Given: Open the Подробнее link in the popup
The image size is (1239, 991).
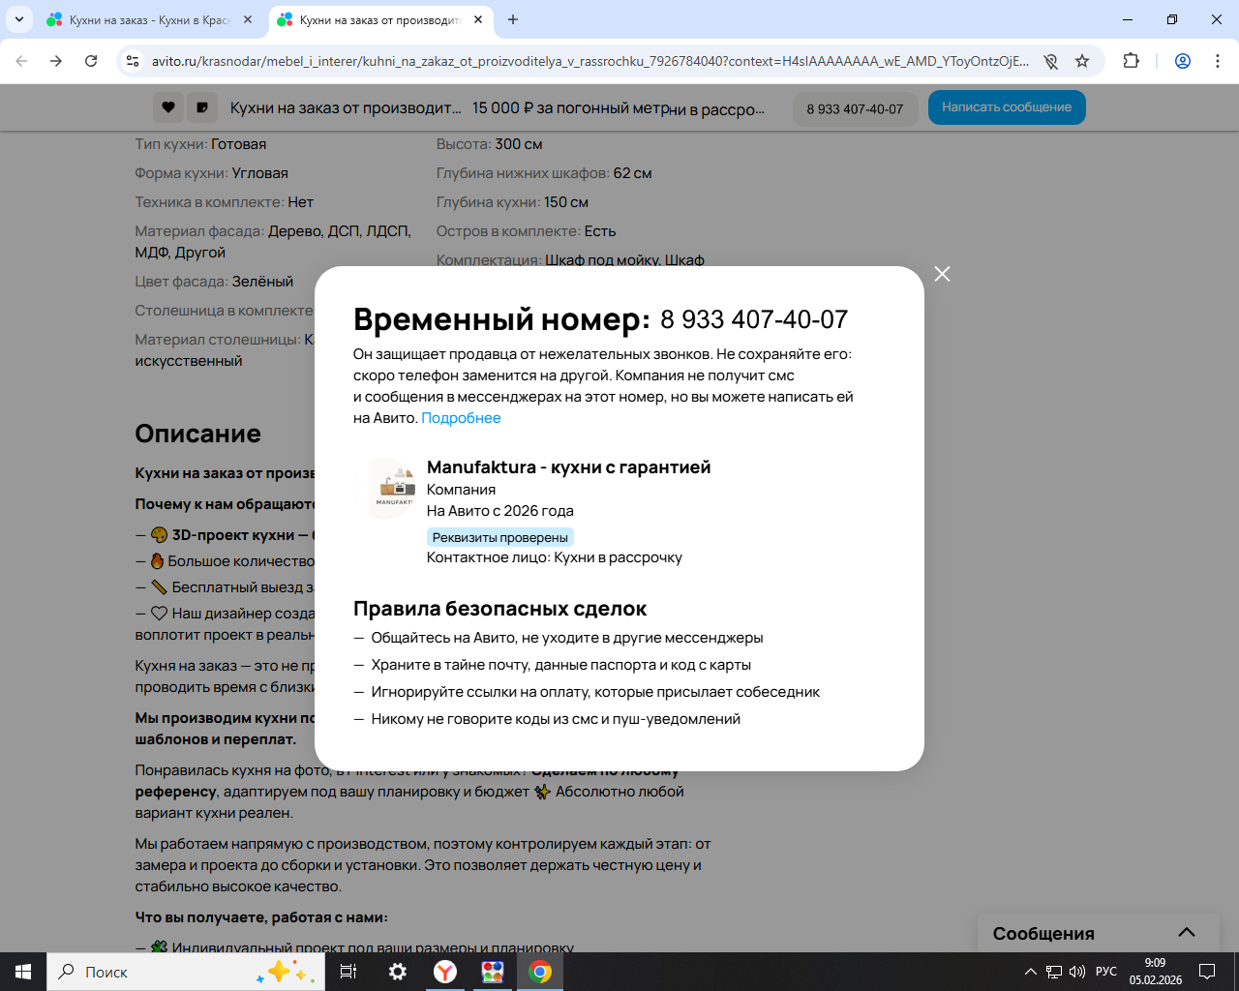Looking at the screenshot, I should [x=461, y=418].
